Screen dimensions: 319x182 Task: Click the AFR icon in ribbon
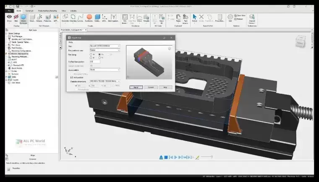pyautogui.click(x=55, y=17)
